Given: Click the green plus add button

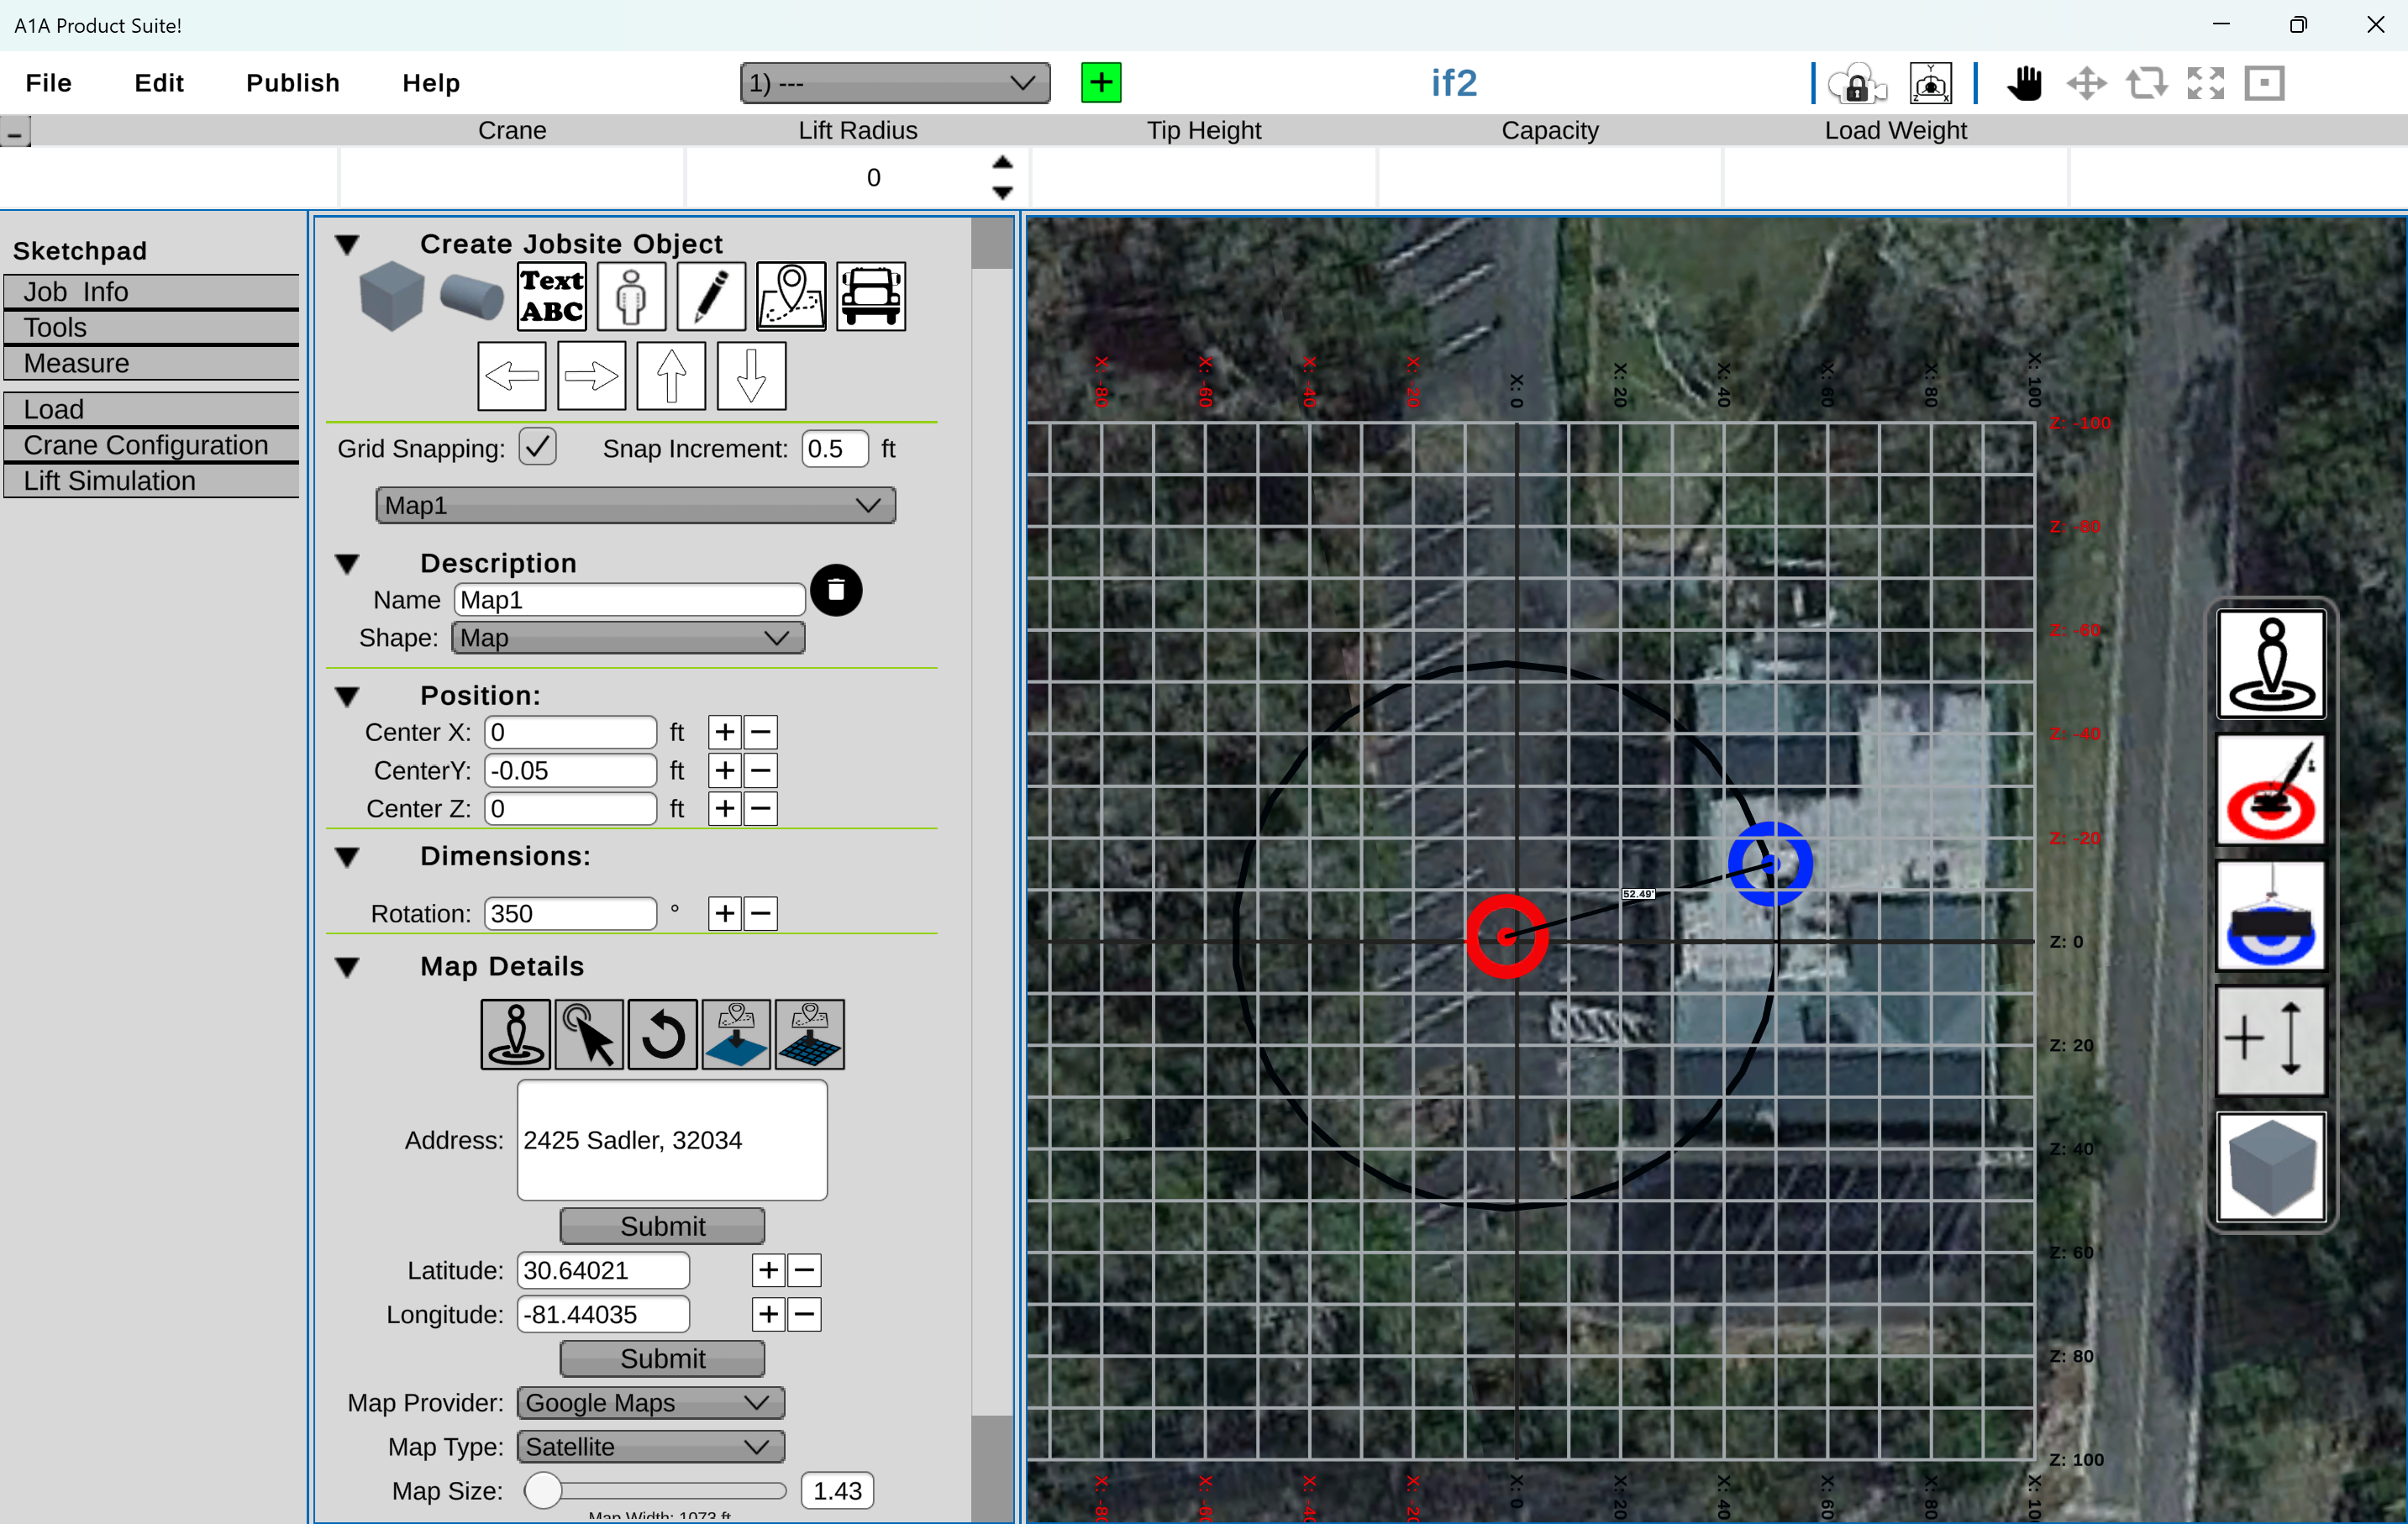Looking at the screenshot, I should pos(1101,82).
